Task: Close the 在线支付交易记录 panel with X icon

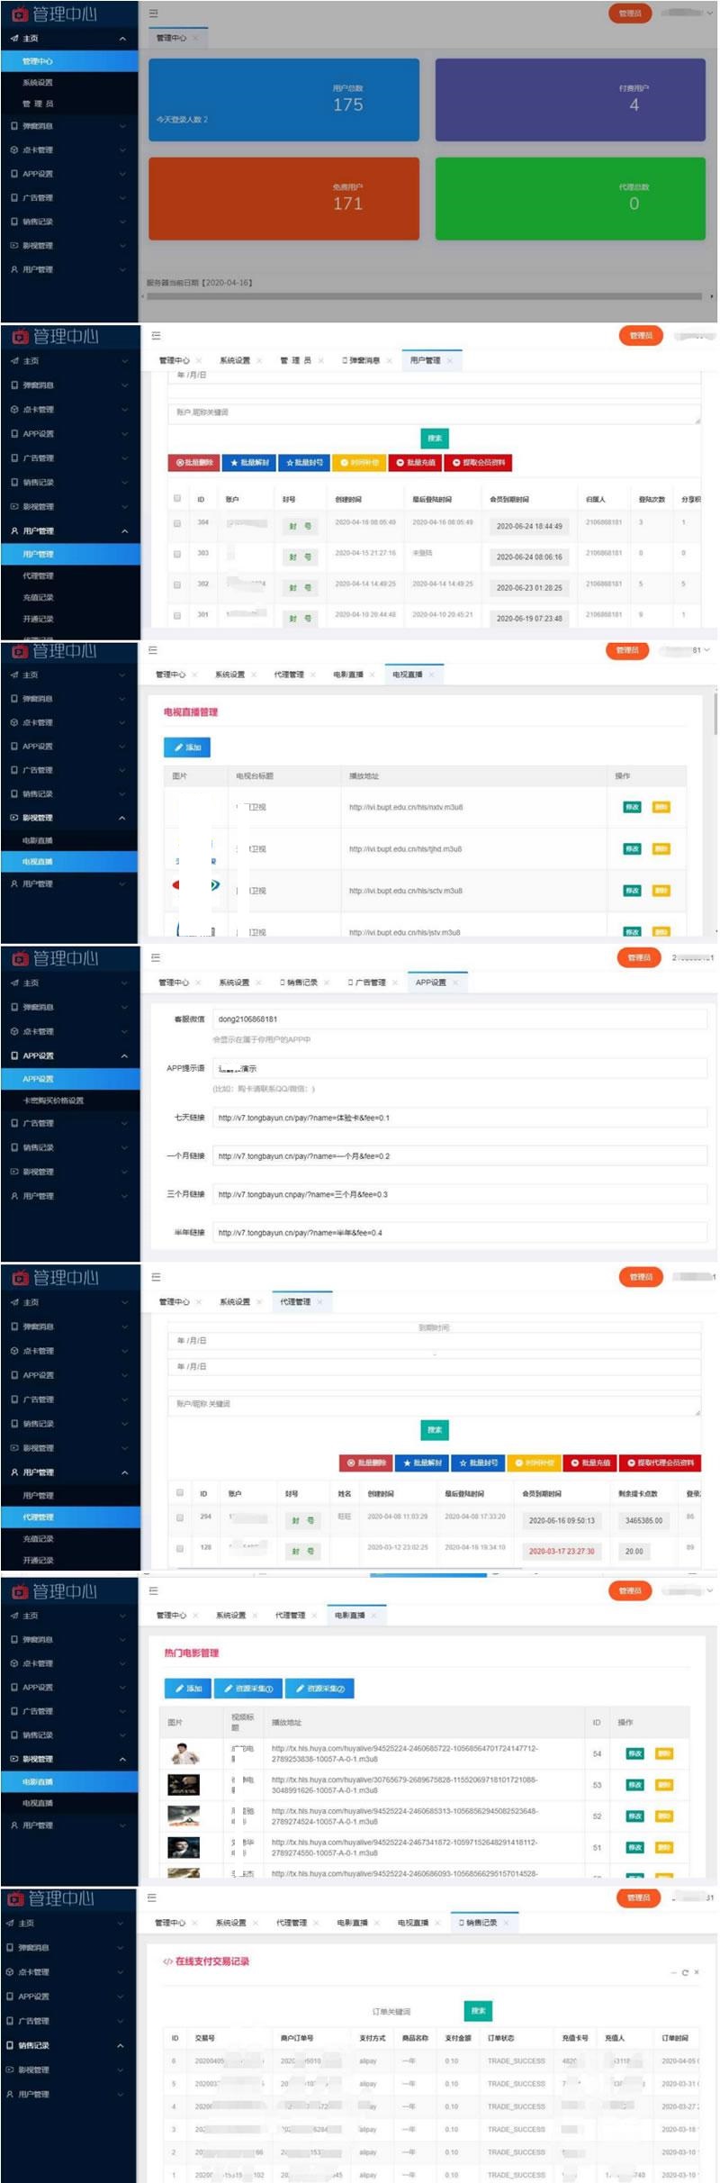Action: (697, 1972)
